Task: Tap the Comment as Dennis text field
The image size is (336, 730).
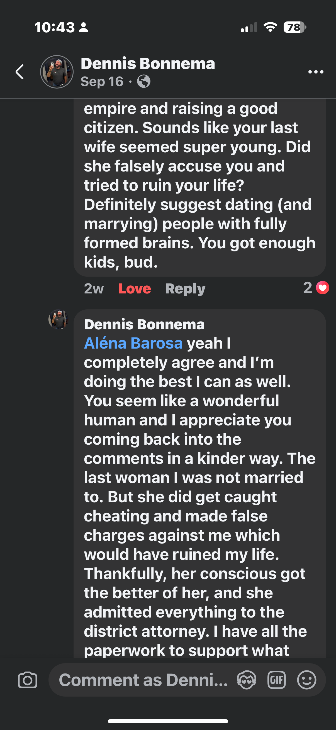Action: click(x=143, y=680)
